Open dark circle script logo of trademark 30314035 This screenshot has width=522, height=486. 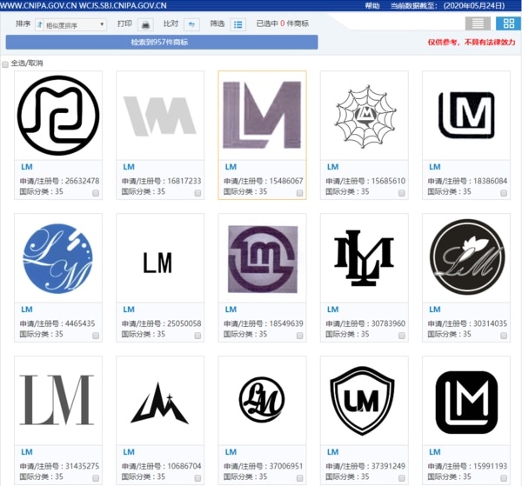(466, 256)
